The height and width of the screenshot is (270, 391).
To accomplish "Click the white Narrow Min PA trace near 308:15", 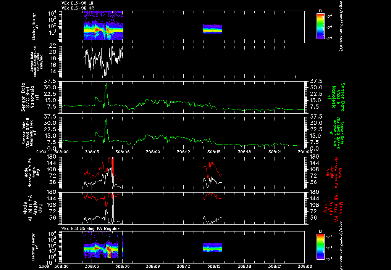I will click(212, 182).
